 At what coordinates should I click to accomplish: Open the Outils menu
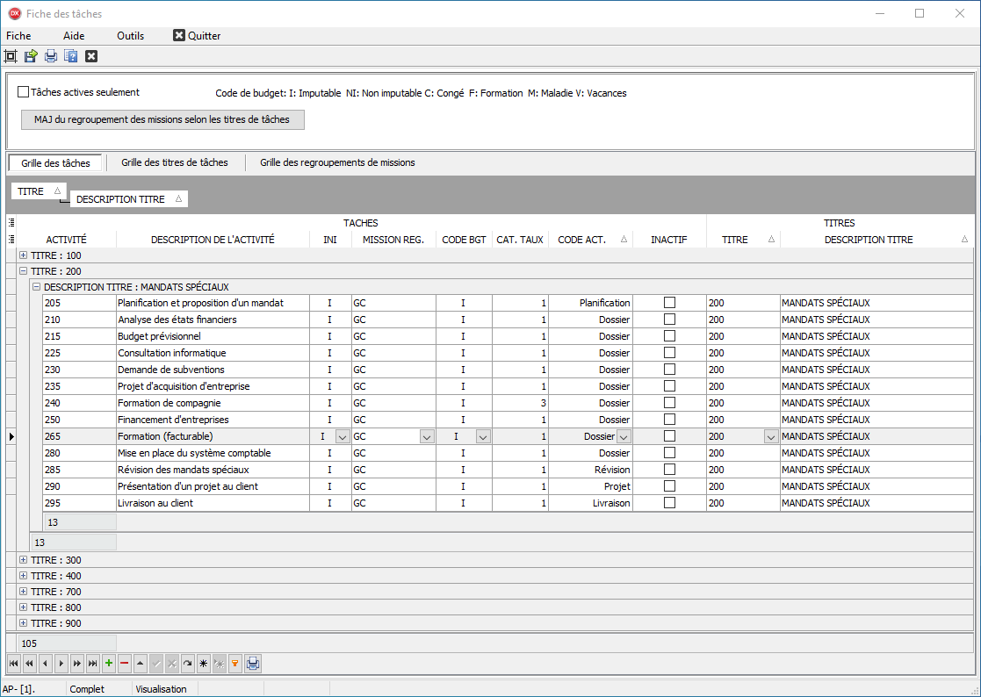[130, 36]
